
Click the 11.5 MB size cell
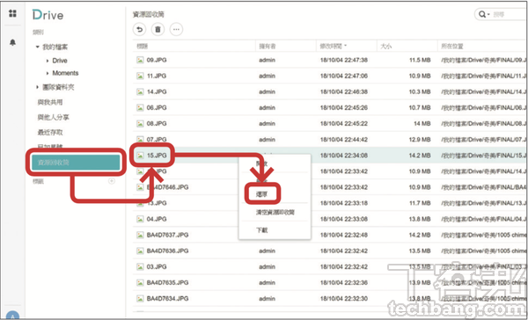pyautogui.click(x=420, y=61)
